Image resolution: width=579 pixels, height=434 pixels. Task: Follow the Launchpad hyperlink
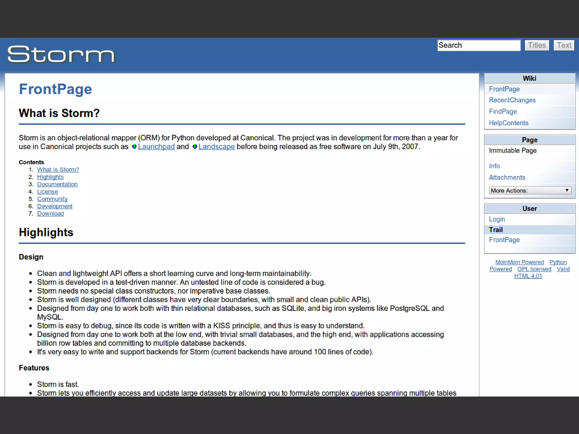pos(156,147)
